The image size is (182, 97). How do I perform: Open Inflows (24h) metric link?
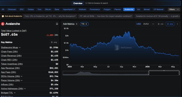click(x=7, y=84)
